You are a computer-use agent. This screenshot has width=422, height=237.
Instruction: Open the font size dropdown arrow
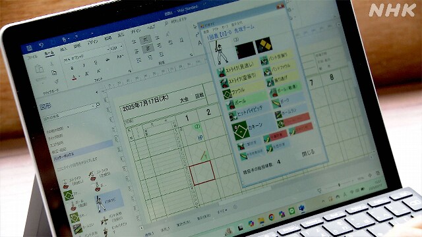121,46
